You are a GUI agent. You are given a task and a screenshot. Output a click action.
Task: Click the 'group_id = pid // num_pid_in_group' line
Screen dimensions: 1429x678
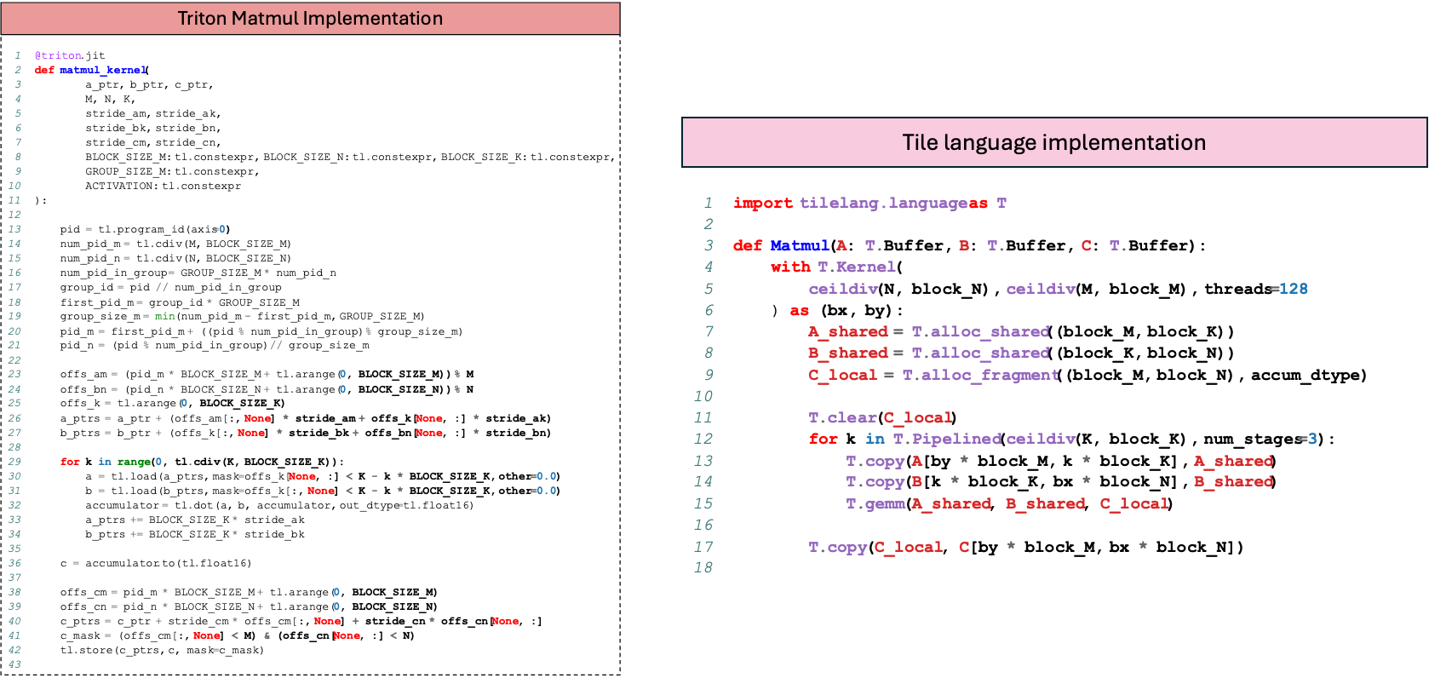(171, 287)
